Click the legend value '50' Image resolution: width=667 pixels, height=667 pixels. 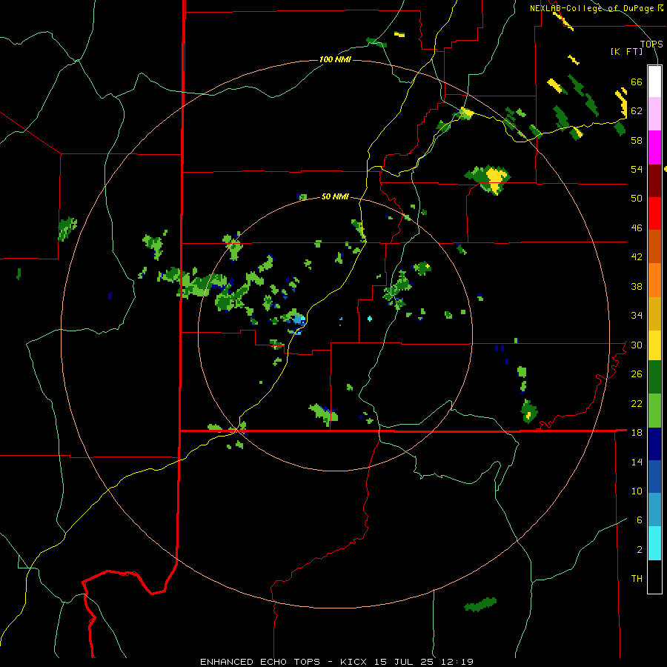coord(637,198)
